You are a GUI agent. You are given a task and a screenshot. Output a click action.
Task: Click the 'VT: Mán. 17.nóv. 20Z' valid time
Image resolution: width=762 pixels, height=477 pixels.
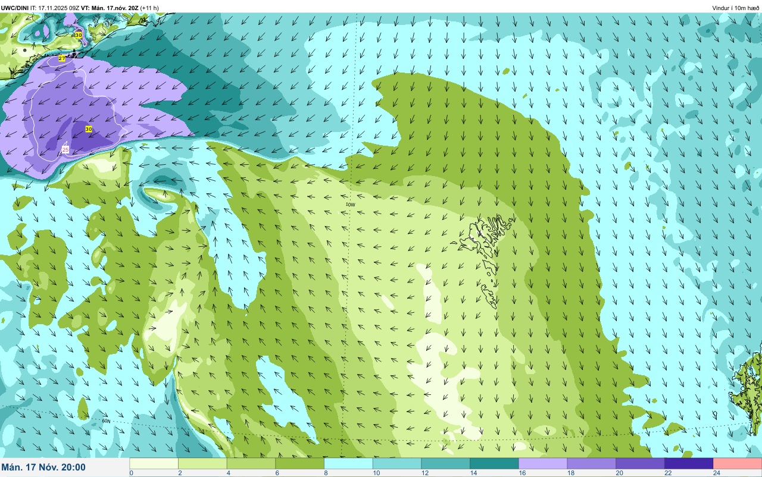(110, 8)
